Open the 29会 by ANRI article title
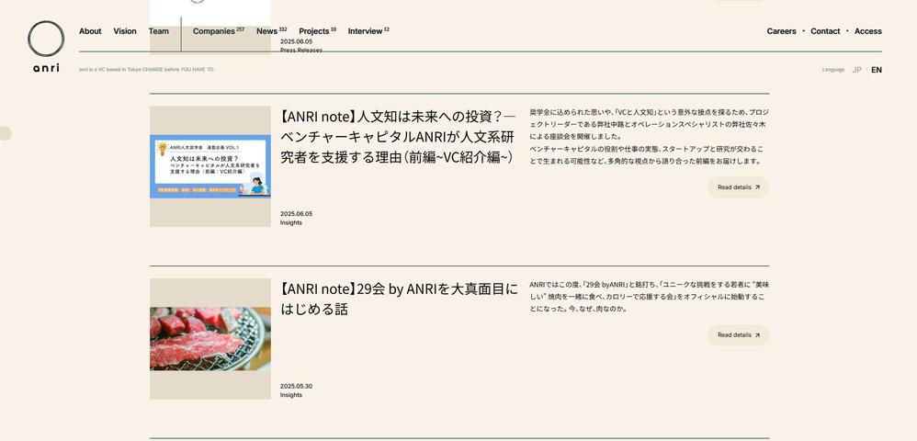This screenshot has height=441, width=917. click(399, 299)
